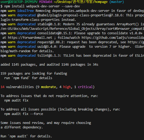This screenshot has width=144, height=140.
Task: Click the 'user@DESKTOP-IM7M5PV' prompt text
Action: point(19,2)
